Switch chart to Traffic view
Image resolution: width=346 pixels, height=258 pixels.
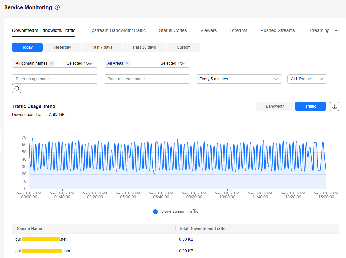(310, 106)
